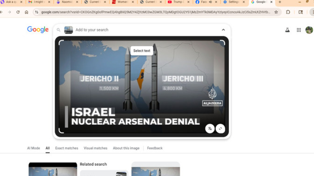
Task: Click the Translate icon on the image
Action: point(210,129)
